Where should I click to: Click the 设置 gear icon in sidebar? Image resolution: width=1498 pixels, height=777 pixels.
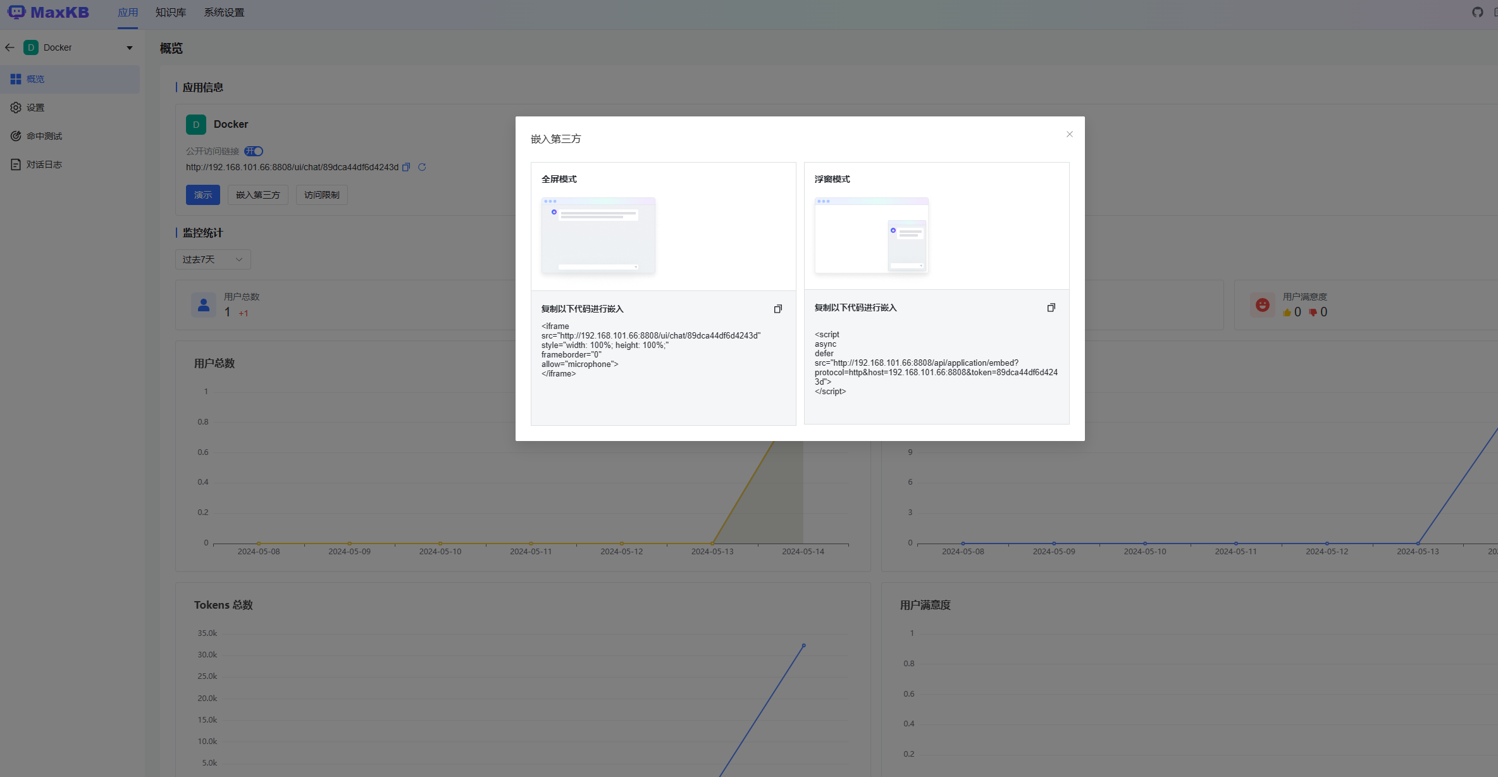tap(16, 108)
